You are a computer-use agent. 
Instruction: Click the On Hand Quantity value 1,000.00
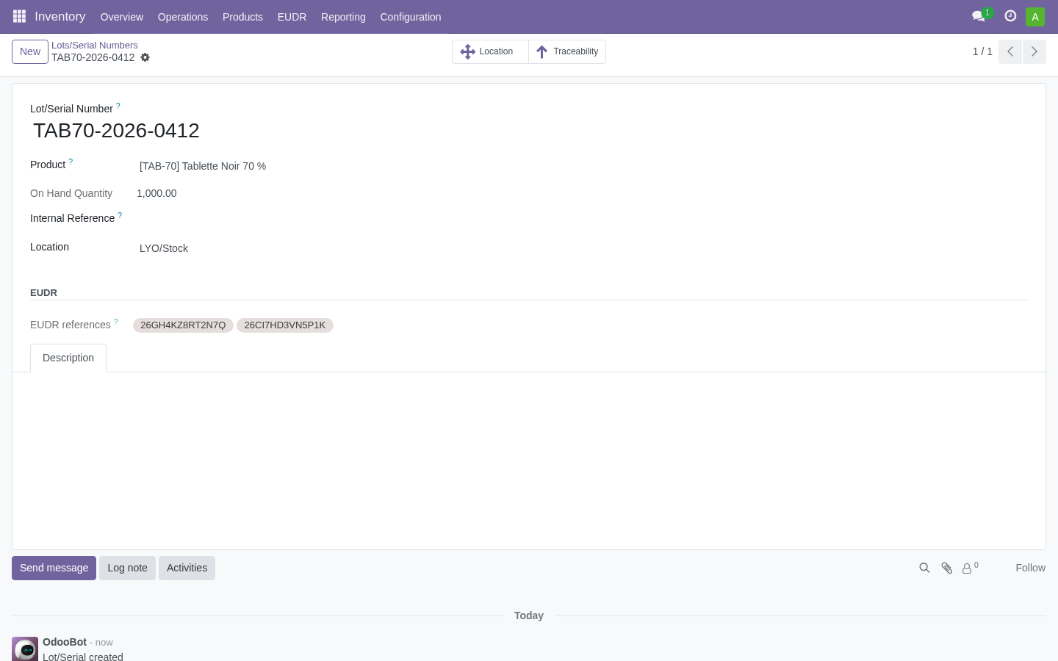[x=156, y=193]
